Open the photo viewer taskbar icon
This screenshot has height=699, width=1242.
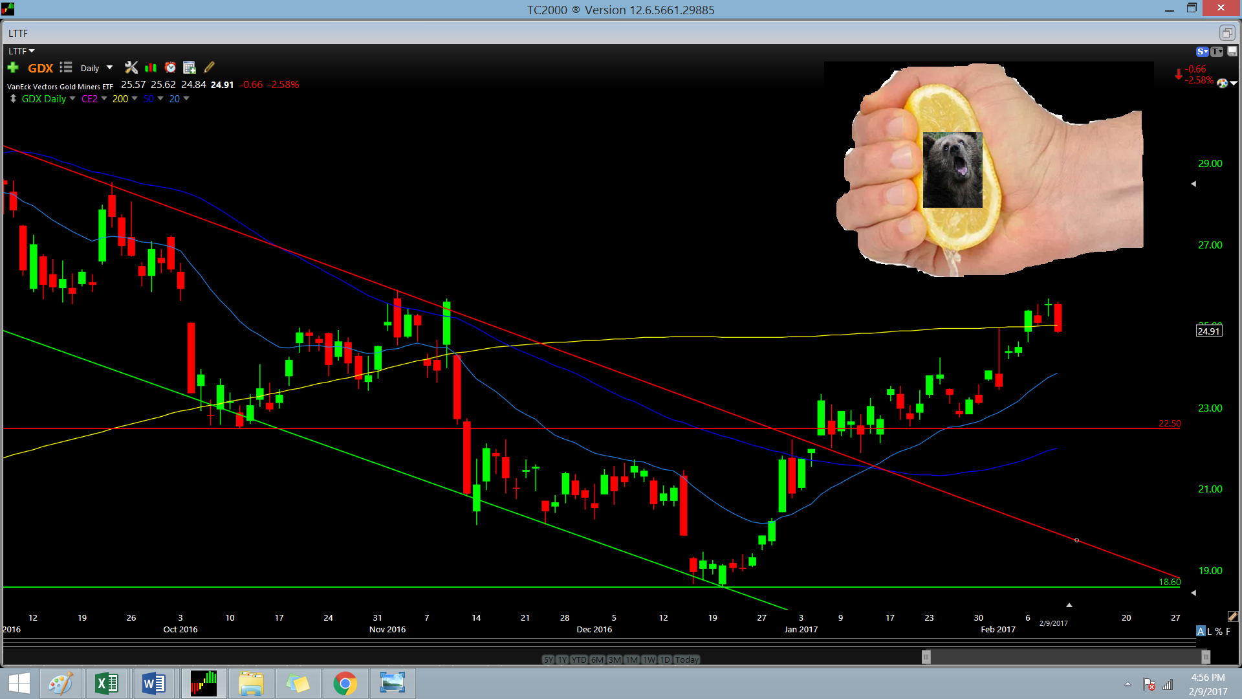click(x=393, y=683)
